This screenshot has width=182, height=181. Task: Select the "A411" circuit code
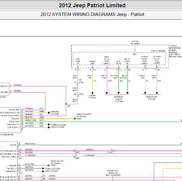[42, 120]
